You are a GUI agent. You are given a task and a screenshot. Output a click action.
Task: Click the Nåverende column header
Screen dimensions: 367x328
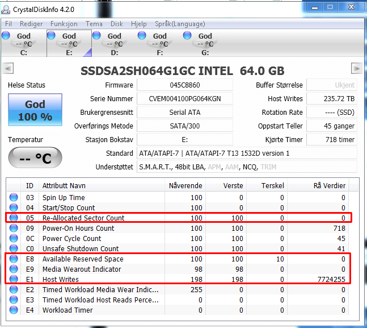[x=185, y=185]
